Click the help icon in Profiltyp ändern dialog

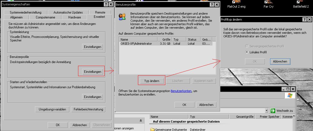305,20
